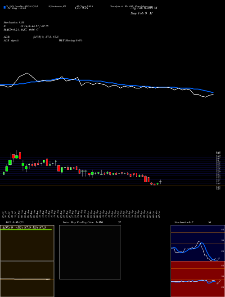This screenshot has height=297, width=225.
Task: Click the lower MACD panel with orange line
Action: (x=27, y=279)
